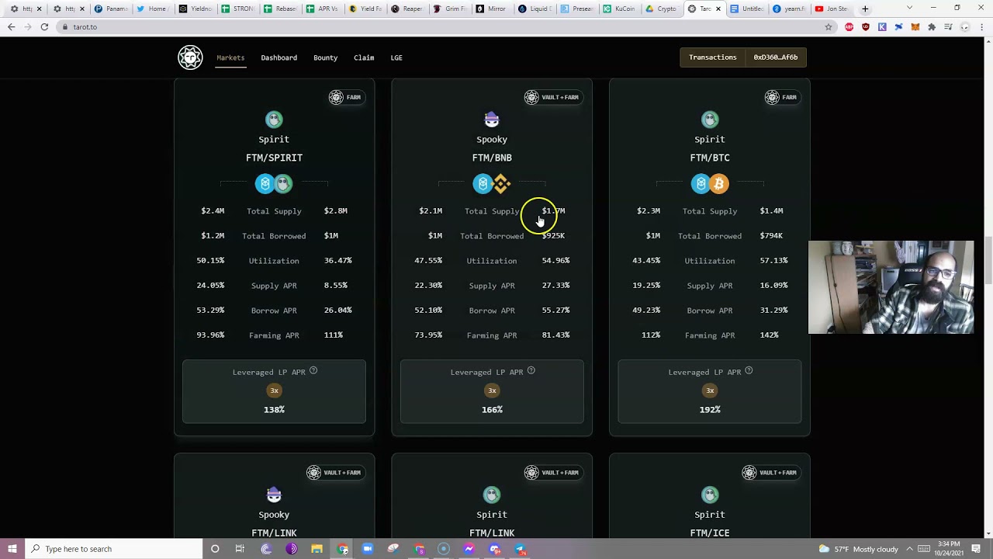Screen dimensions: 993x559
Task: Click the 3x leverage badge on FTM/BTC card
Action: [710, 391]
